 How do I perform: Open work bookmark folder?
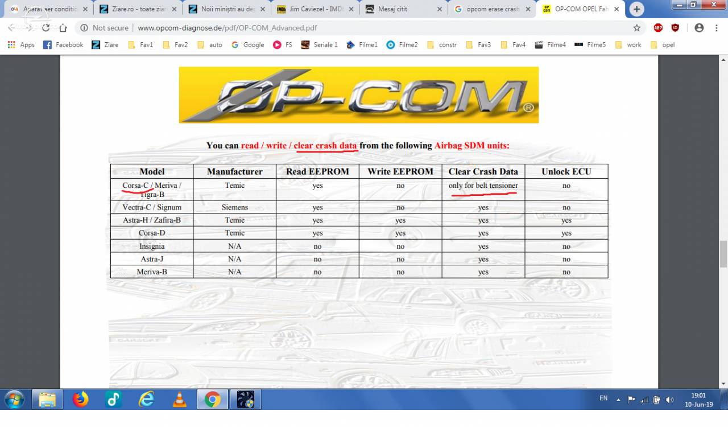(x=628, y=45)
